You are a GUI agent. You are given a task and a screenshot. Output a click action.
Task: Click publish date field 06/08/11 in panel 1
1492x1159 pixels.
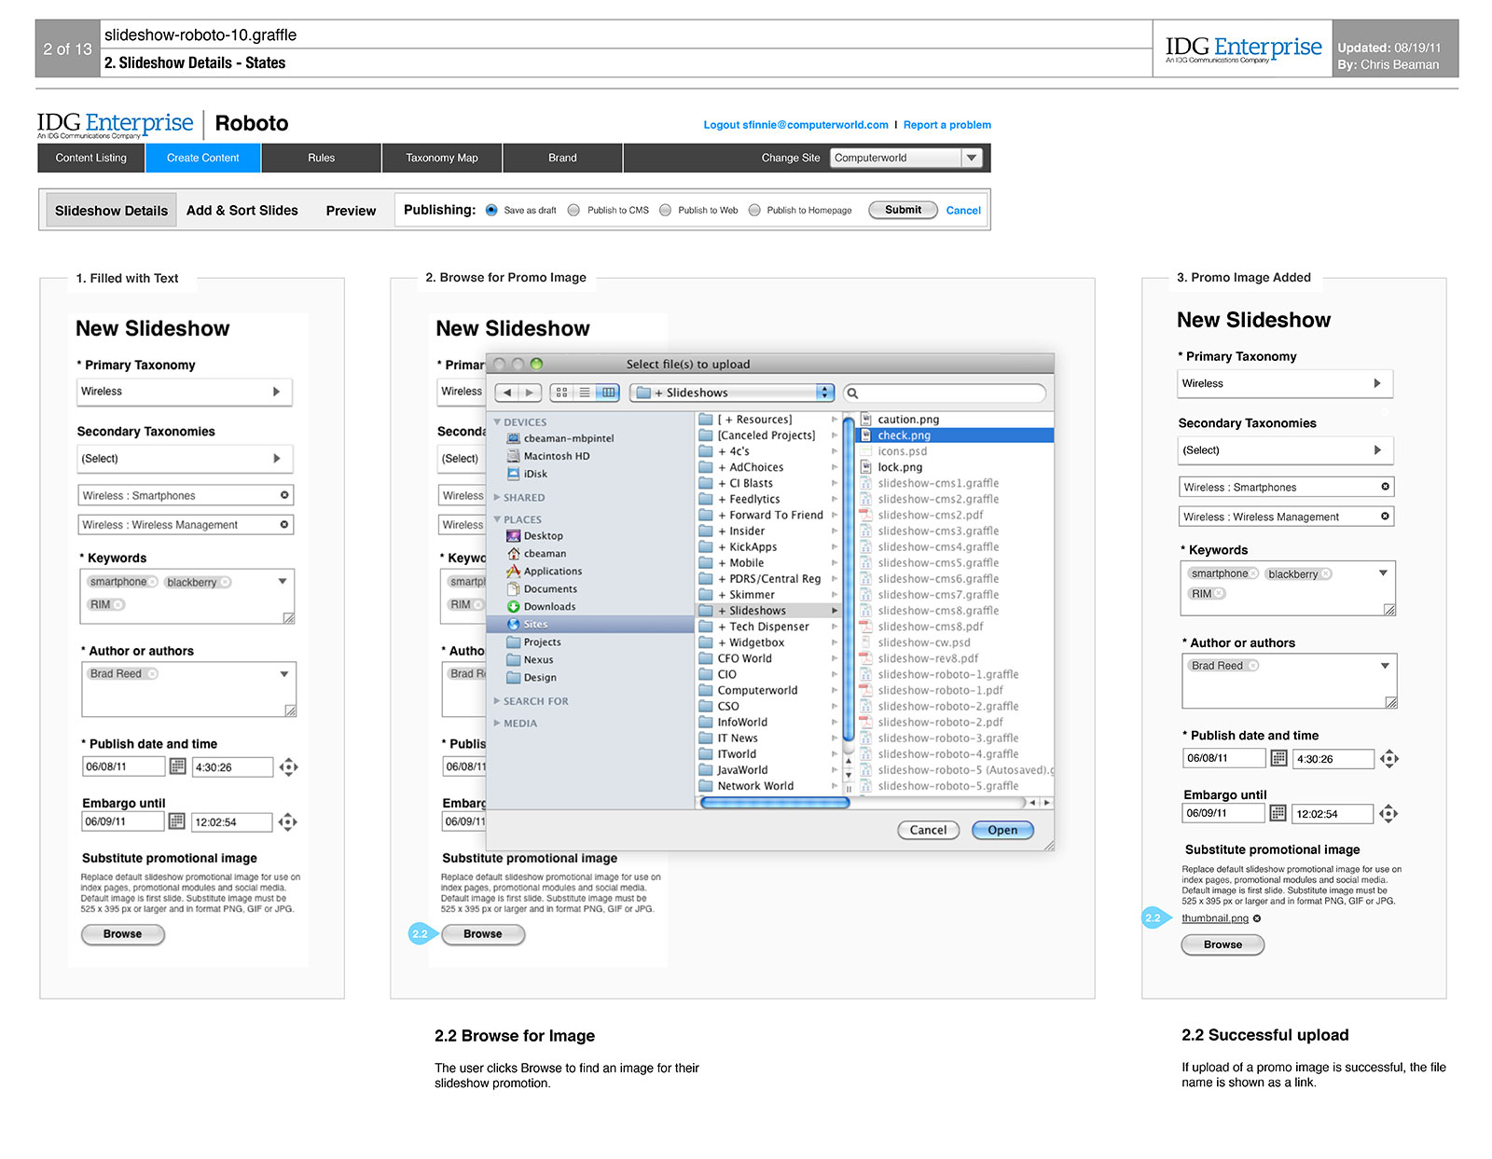tap(123, 766)
